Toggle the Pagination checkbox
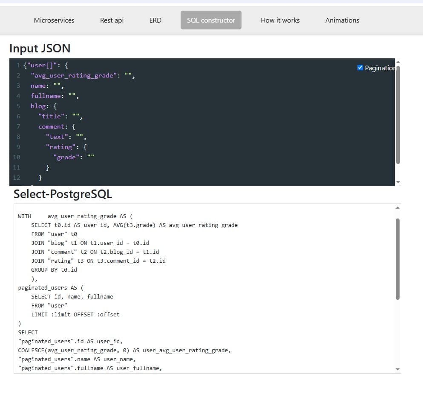 coord(360,68)
